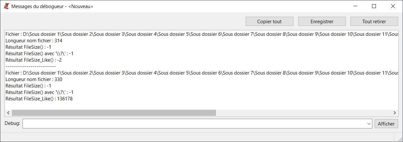Minimize the Messages du débogueur window
403x142 pixels.
356,6
